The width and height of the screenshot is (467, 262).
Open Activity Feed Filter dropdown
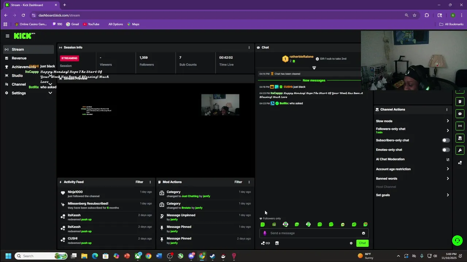coord(139,182)
